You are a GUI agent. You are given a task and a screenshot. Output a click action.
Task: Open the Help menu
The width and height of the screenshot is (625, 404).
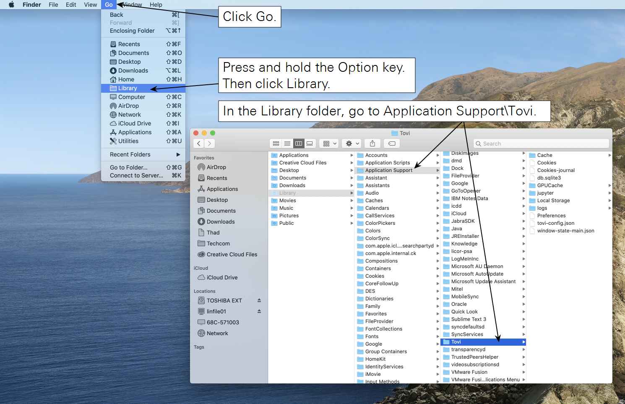[x=156, y=5]
